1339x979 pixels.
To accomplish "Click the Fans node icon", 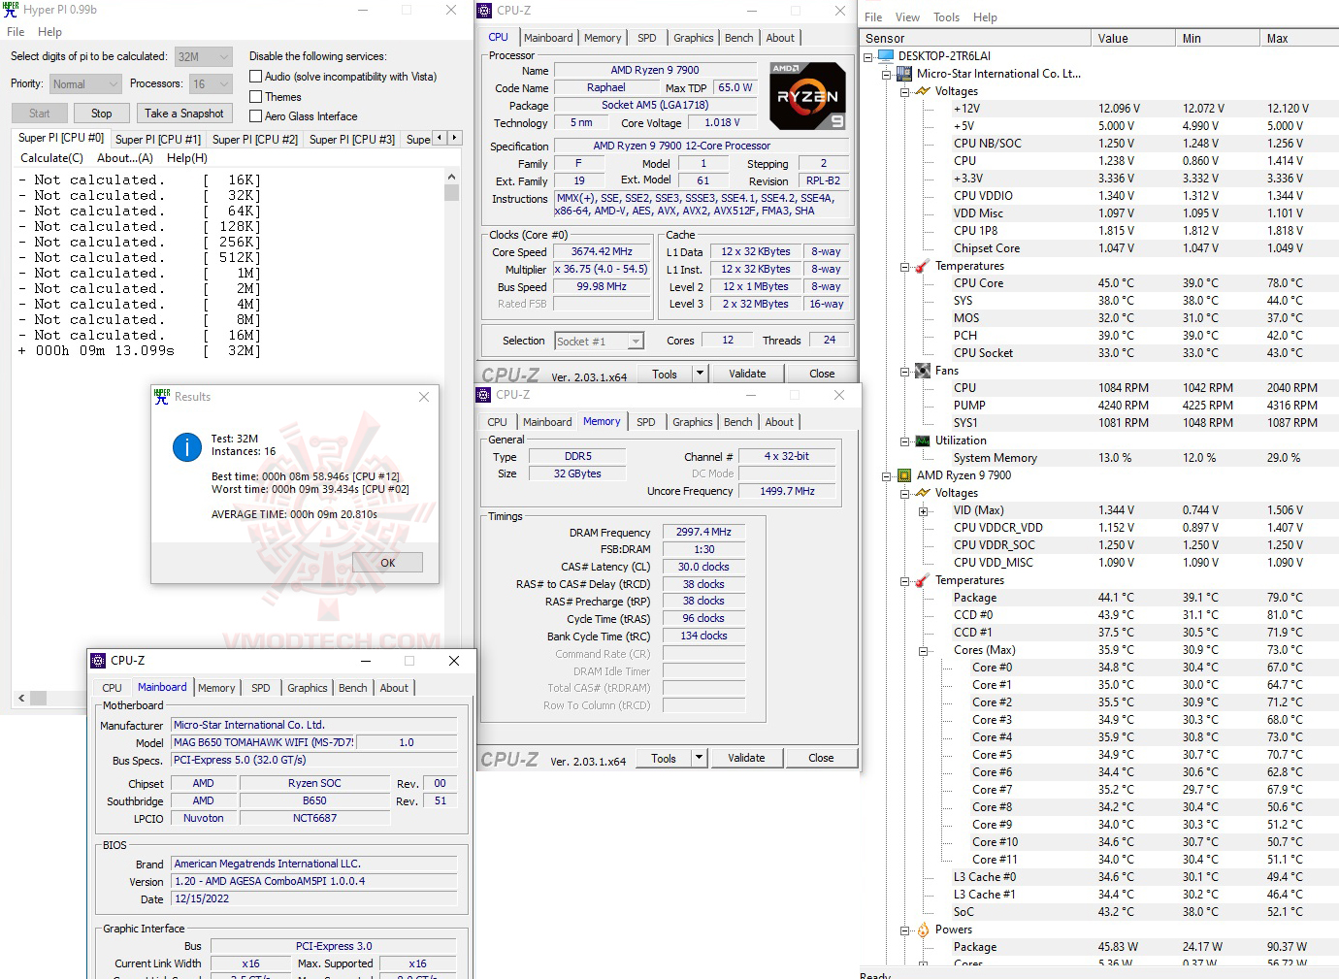I will [923, 371].
